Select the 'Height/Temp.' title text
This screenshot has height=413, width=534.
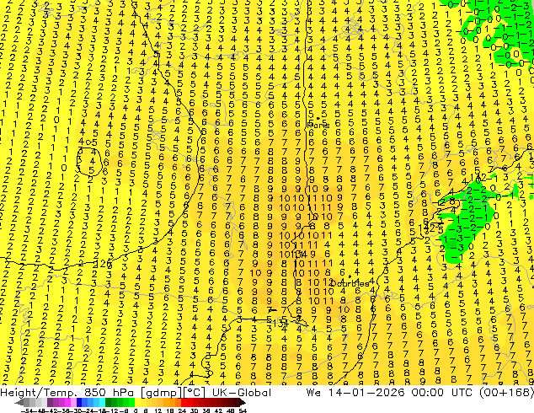click(x=37, y=392)
